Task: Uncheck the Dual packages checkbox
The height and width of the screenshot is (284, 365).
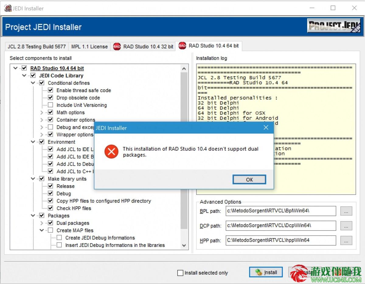Action: [51, 223]
